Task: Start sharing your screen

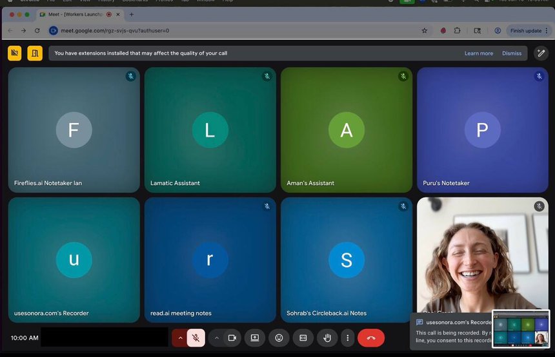Action: pyautogui.click(x=255, y=338)
